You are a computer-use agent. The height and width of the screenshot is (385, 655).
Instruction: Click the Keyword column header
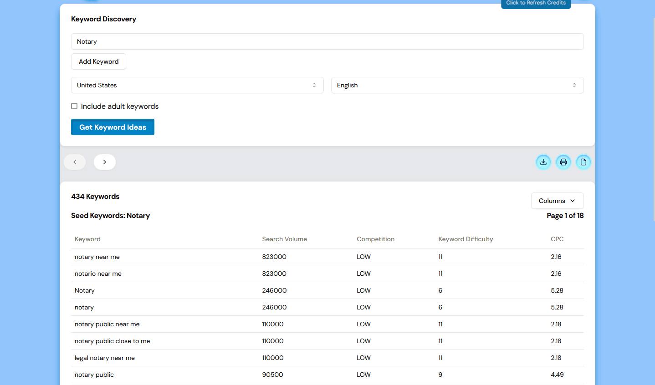tap(87, 239)
